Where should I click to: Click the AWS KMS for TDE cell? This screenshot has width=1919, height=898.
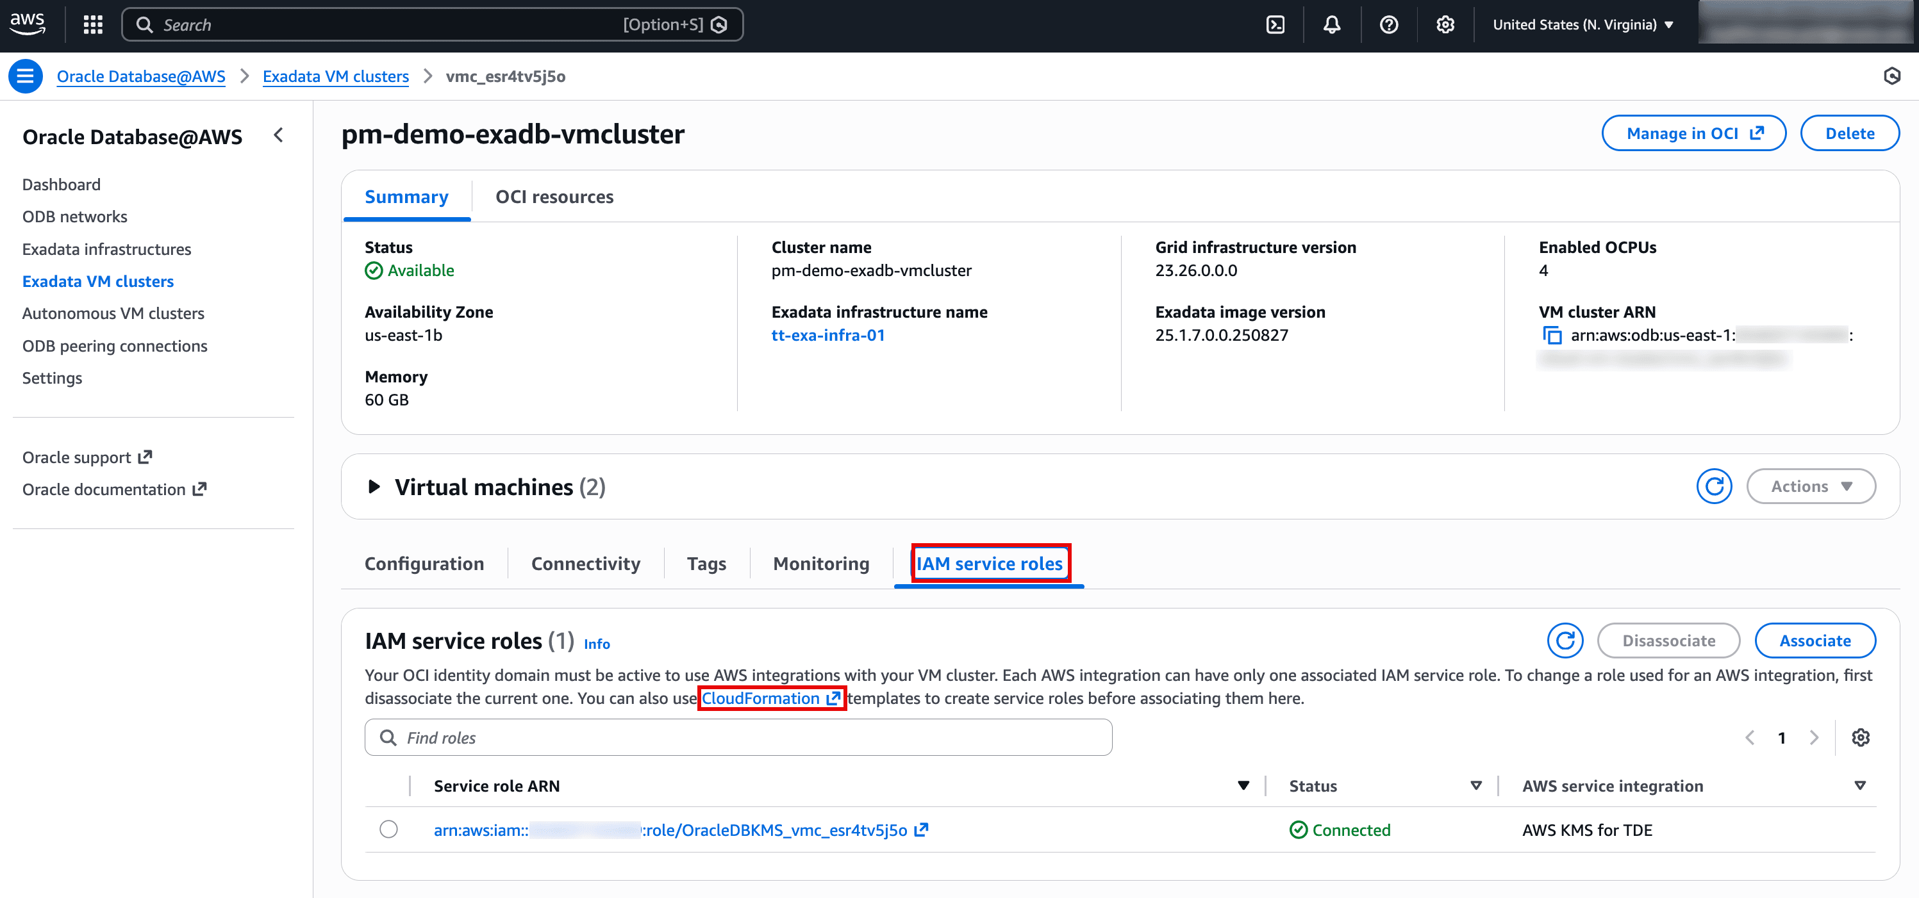(x=1587, y=829)
